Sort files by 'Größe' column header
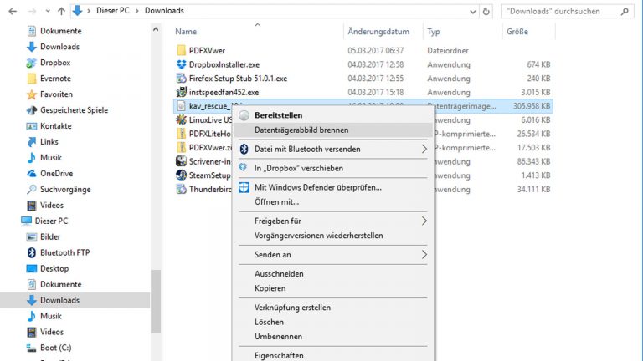This screenshot has height=361, width=643. click(517, 32)
